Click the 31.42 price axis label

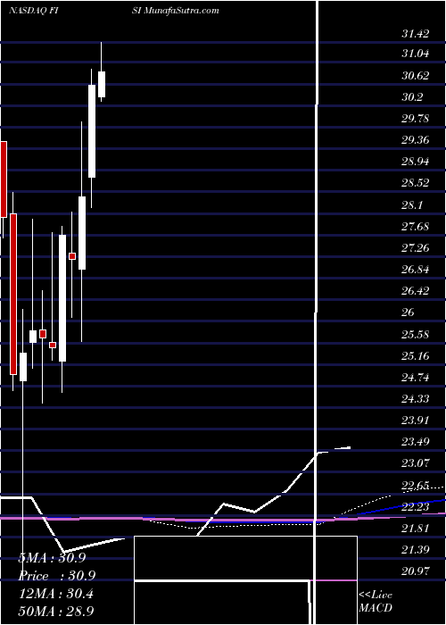tap(416, 34)
